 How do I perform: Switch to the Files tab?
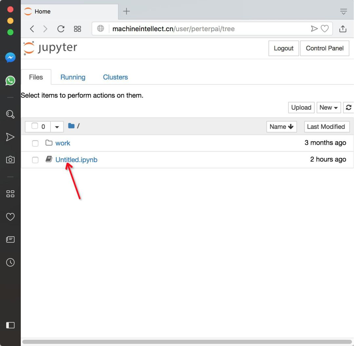point(36,77)
